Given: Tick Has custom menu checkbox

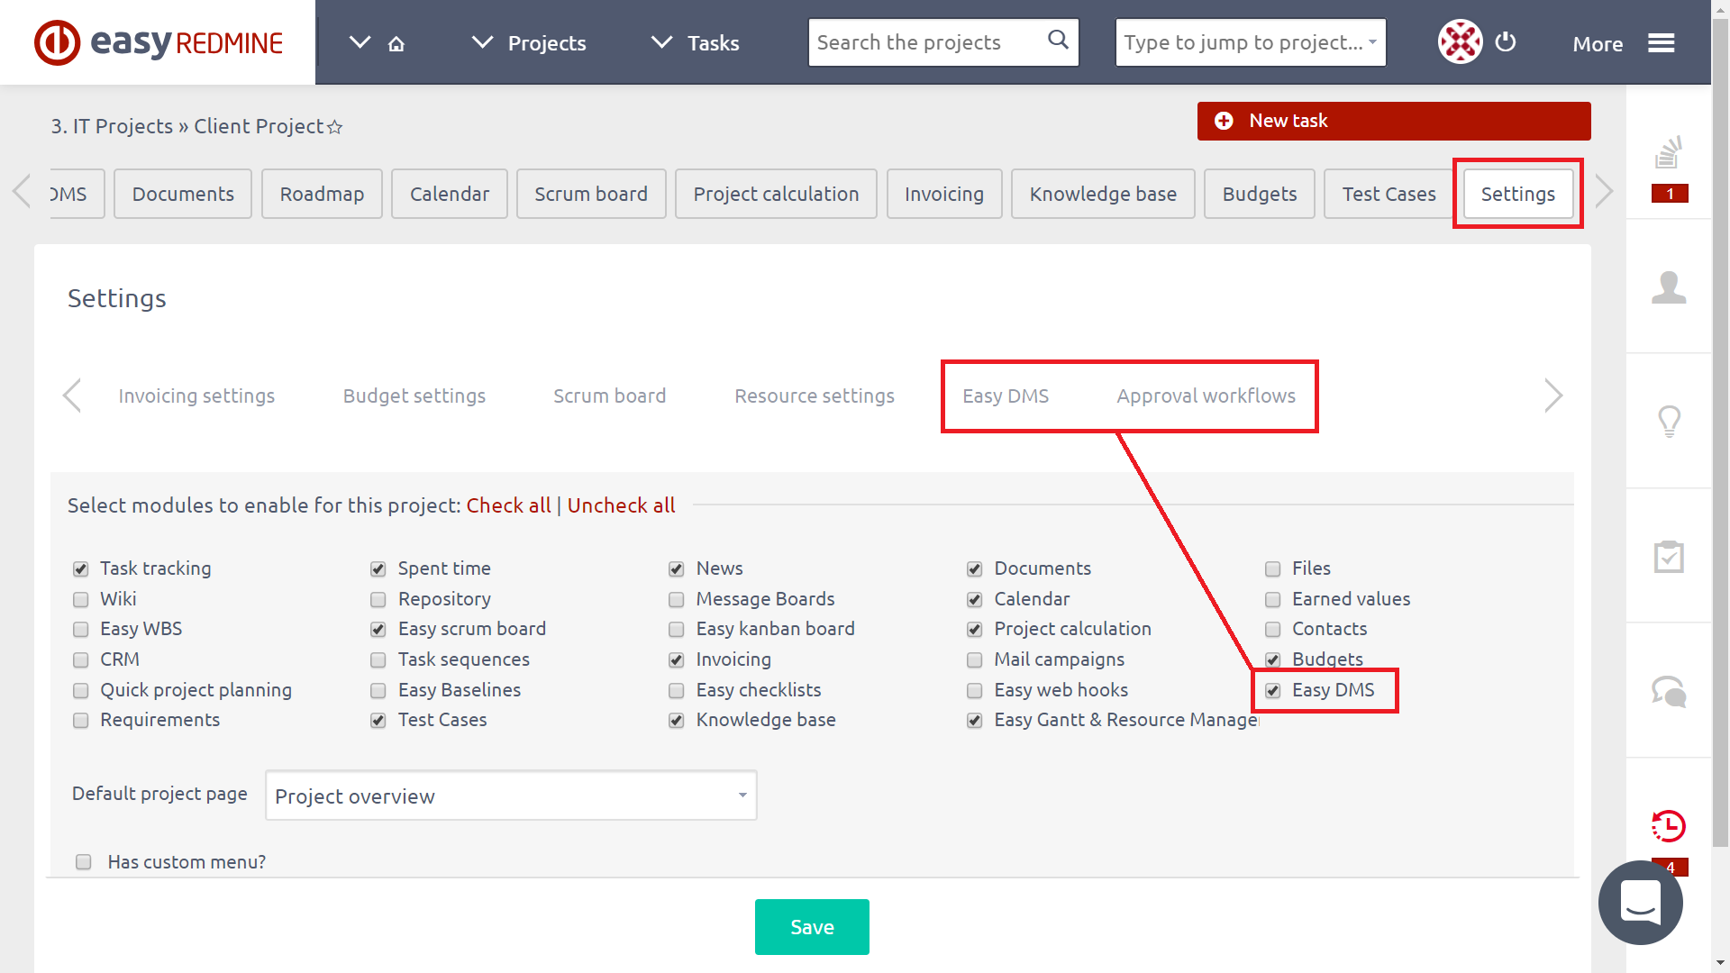Looking at the screenshot, I should click(84, 862).
